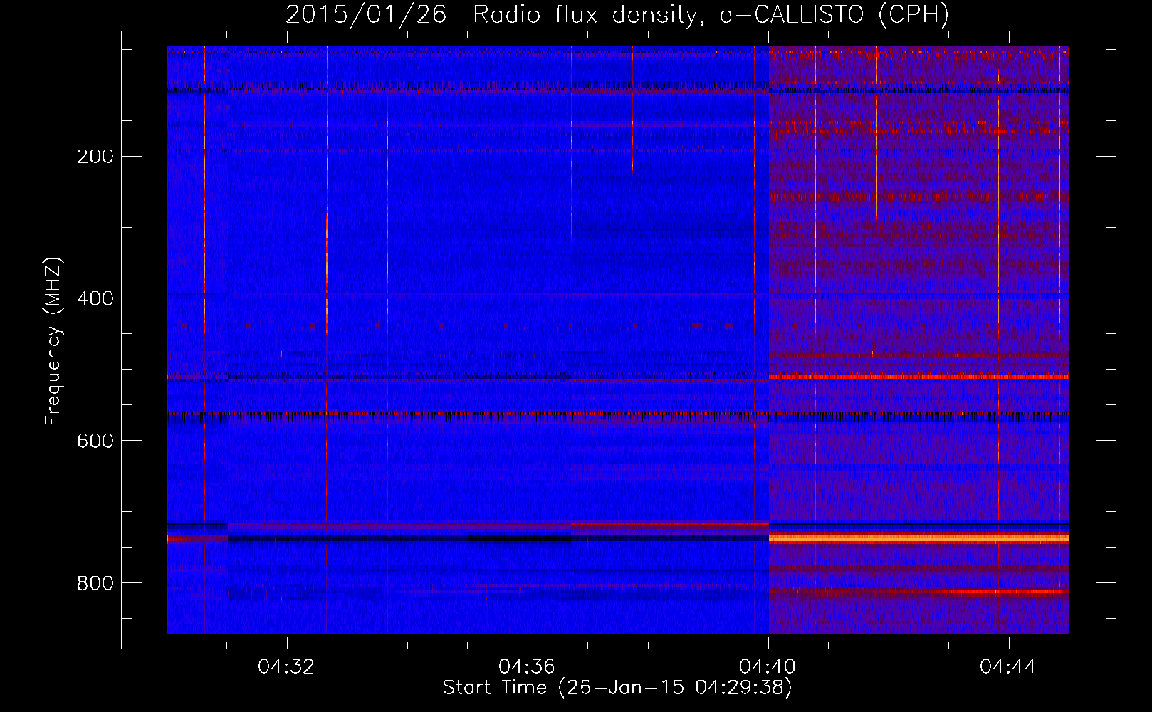Select the 400 frequency tick label
Image resolution: width=1152 pixels, height=712 pixels.
pos(95,298)
